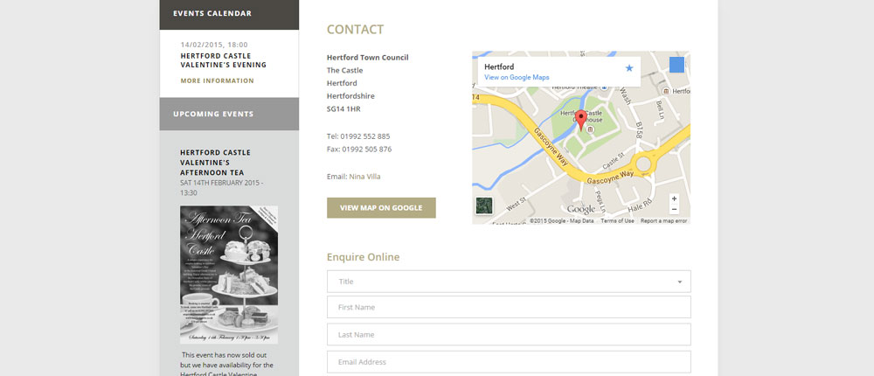
Task: Zoom in on the map
Action: [x=674, y=198]
